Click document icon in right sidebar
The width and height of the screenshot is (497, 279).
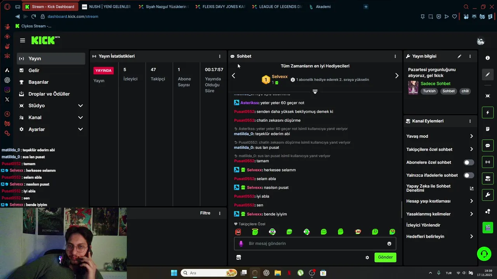(x=488, y=129)
